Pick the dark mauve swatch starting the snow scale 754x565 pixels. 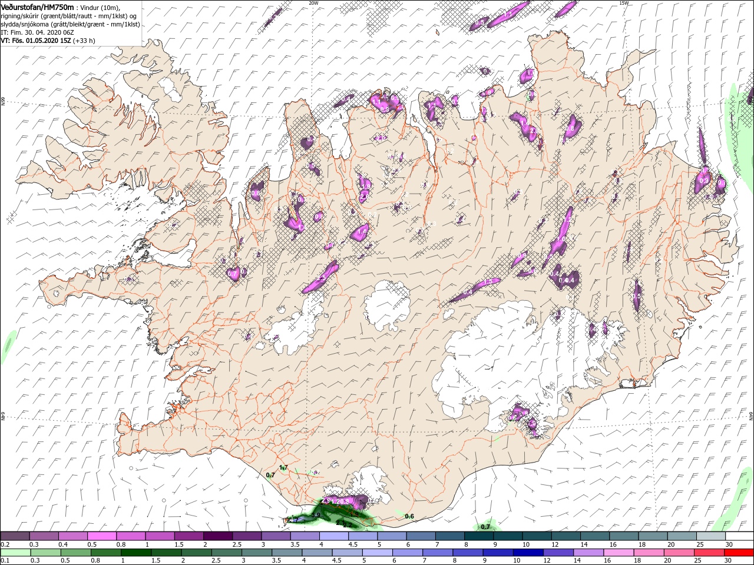click(x=15, y=536)
